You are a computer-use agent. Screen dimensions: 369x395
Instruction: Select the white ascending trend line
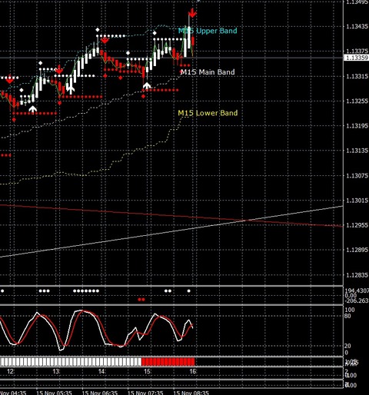tap(171, 231)
